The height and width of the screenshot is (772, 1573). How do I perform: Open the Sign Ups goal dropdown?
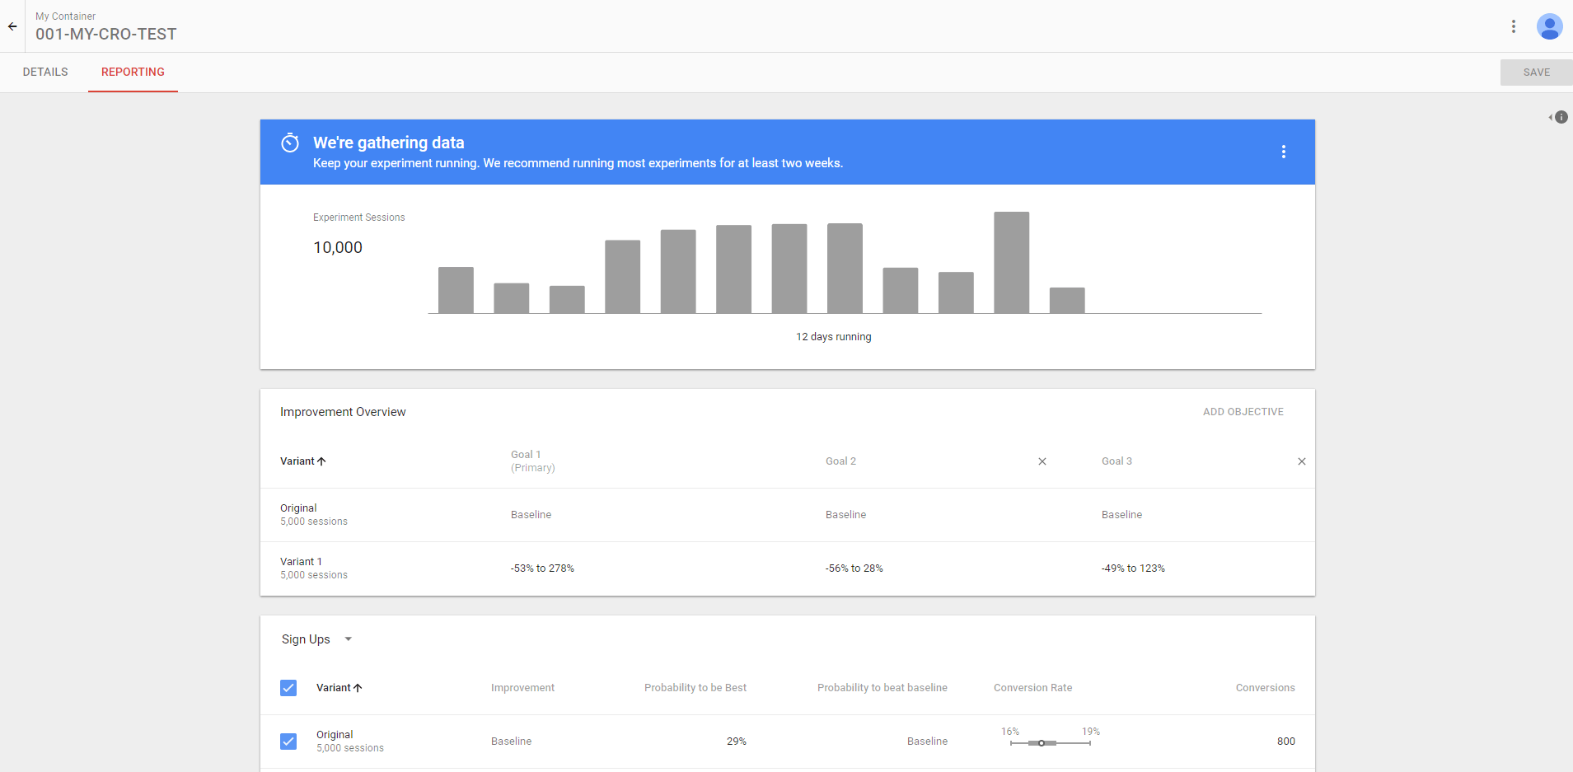347,639
